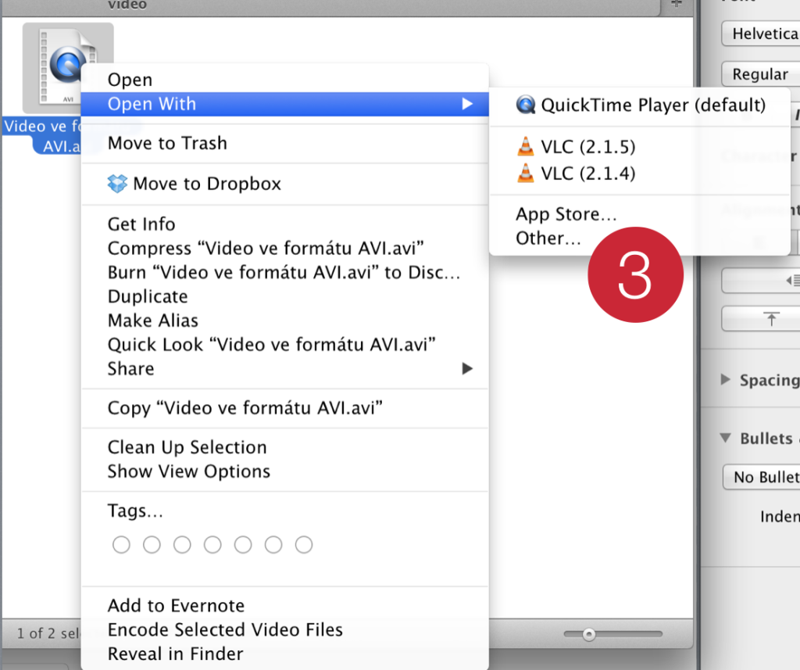Open the No Bullets dropdown
The height and width of the screenshot is (670, 800).
[761, 477]
